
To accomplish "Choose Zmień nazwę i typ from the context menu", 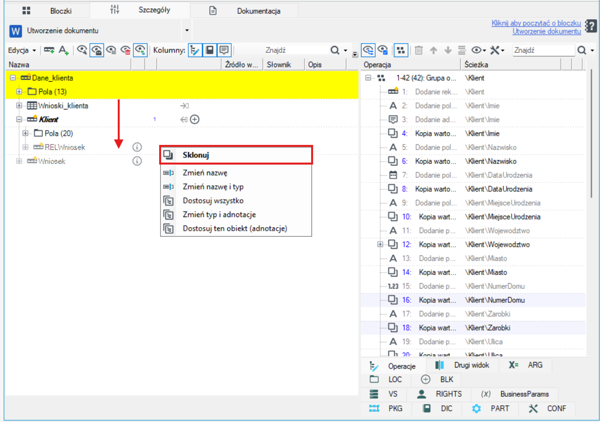I will point(236,187).
